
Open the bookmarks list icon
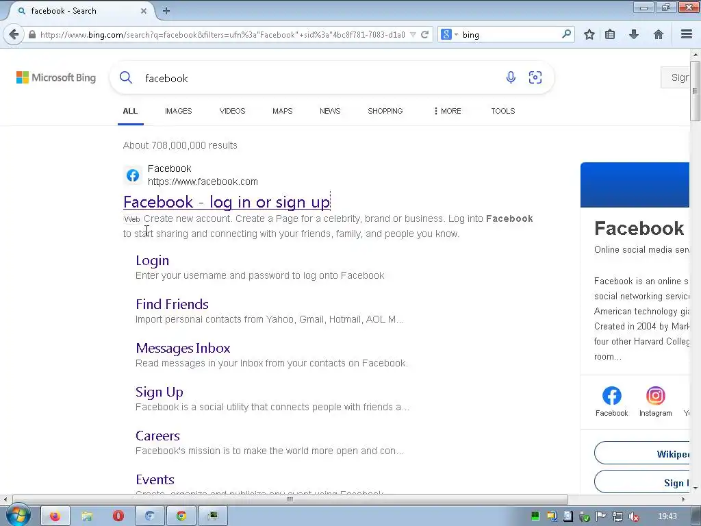coord(610,34)
